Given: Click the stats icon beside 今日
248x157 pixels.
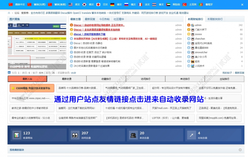Looking at the screenshot, I should [x=9, y=73].
